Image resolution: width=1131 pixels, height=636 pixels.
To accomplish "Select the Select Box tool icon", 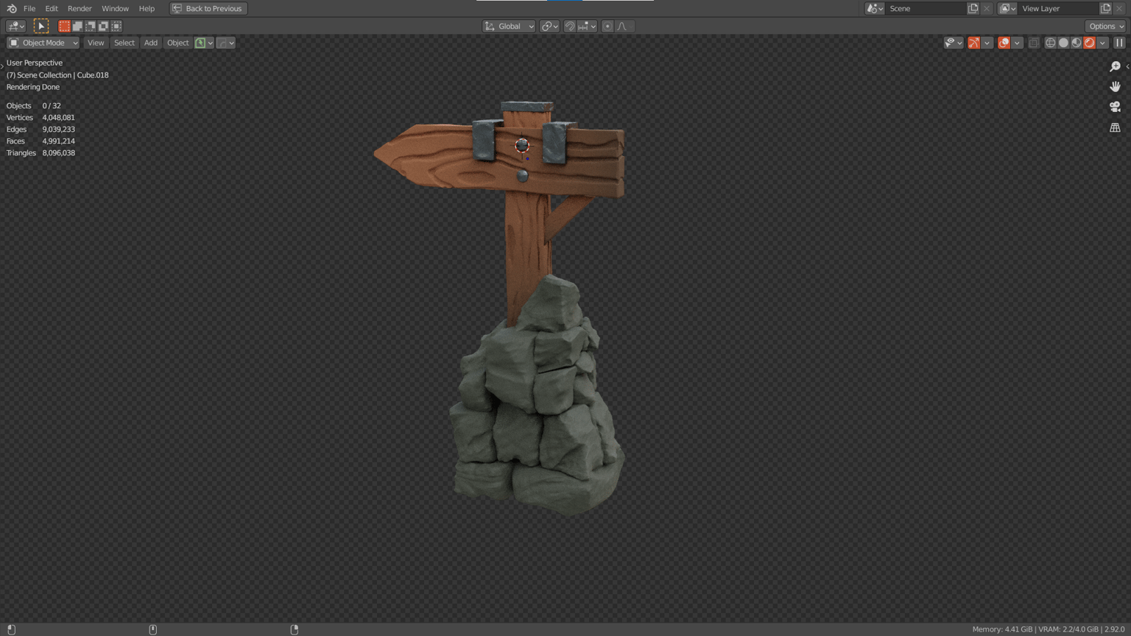I will (41, 26).
